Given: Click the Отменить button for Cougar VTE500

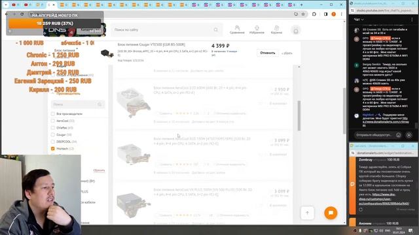Looking at the screenshot, I should pyautogui.click(x=268, y=53).
